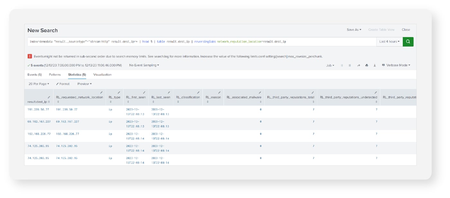Edit format of RL_requested_network_location column (pencil)
The image size is (450, 198).
coord(102,93)
